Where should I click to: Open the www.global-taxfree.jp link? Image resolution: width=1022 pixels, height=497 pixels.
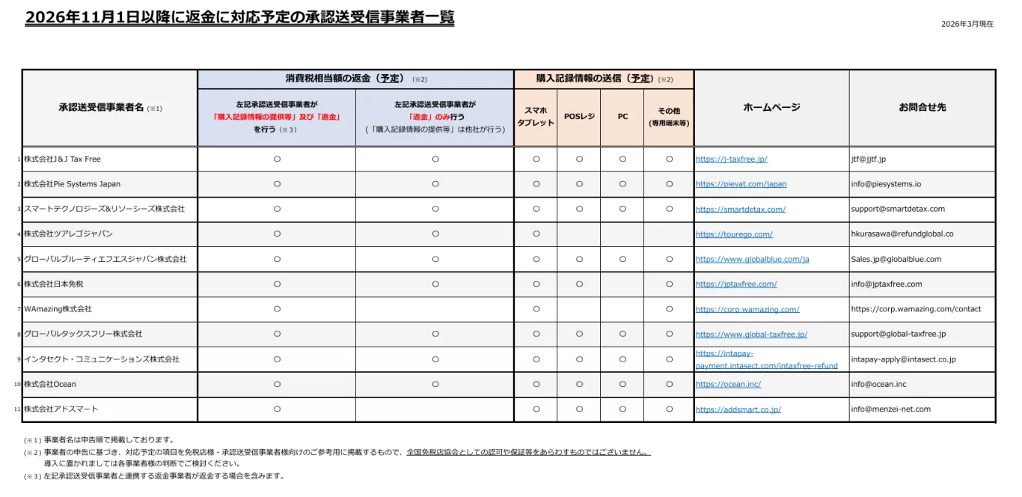pos(751,335)
